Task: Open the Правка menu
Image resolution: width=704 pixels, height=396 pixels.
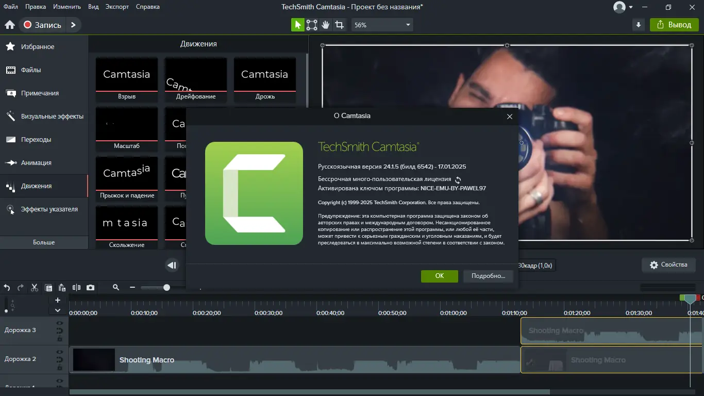Action: point(35,7)
